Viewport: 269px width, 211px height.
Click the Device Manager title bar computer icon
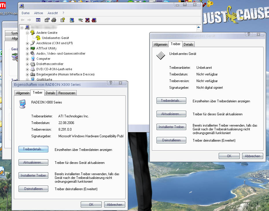point(22,6)
